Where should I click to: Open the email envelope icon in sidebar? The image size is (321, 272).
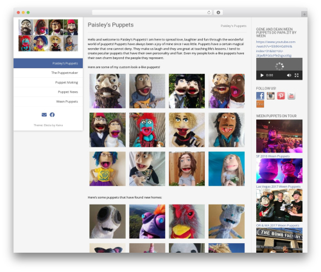click(x=44, y=114)
